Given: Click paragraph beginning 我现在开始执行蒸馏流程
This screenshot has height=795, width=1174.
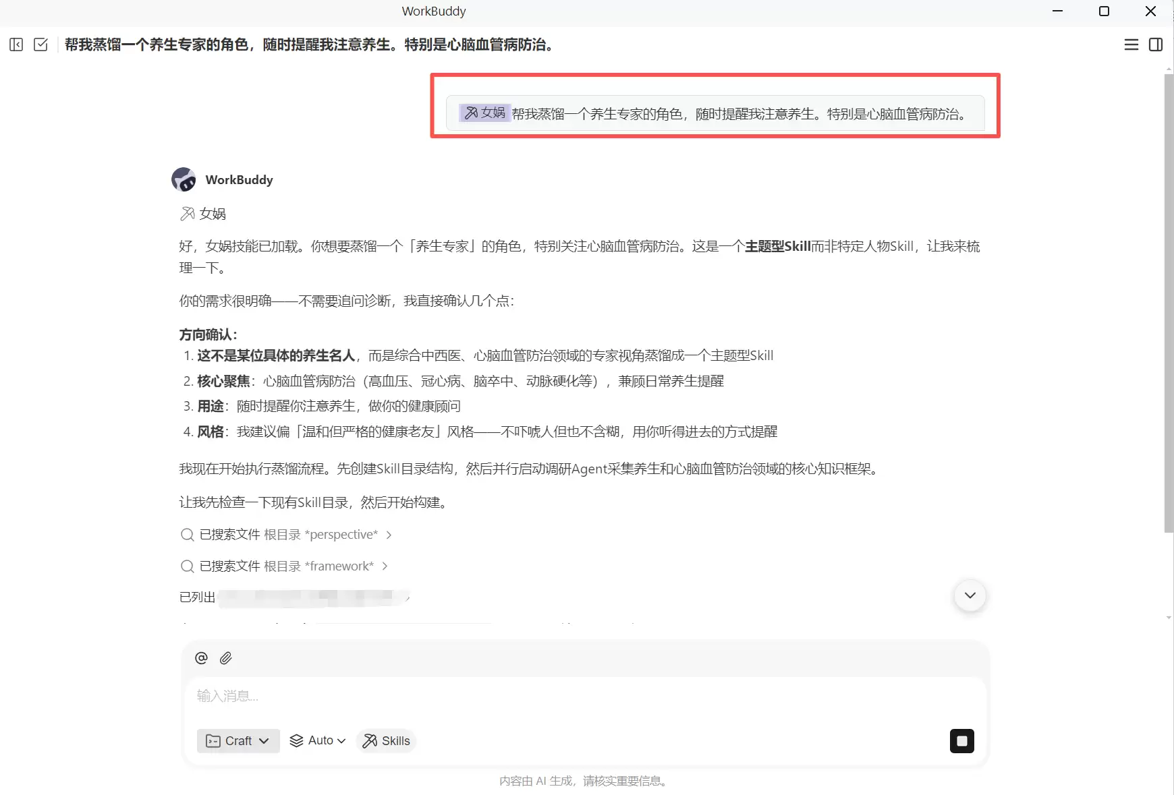Looking at the screenshot, I should (531, 469).
